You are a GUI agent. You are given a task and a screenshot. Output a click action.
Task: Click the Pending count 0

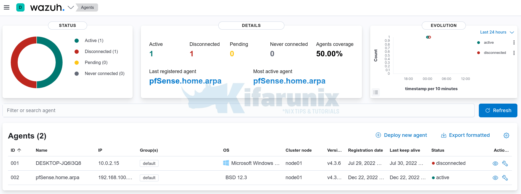click(232, 54)
